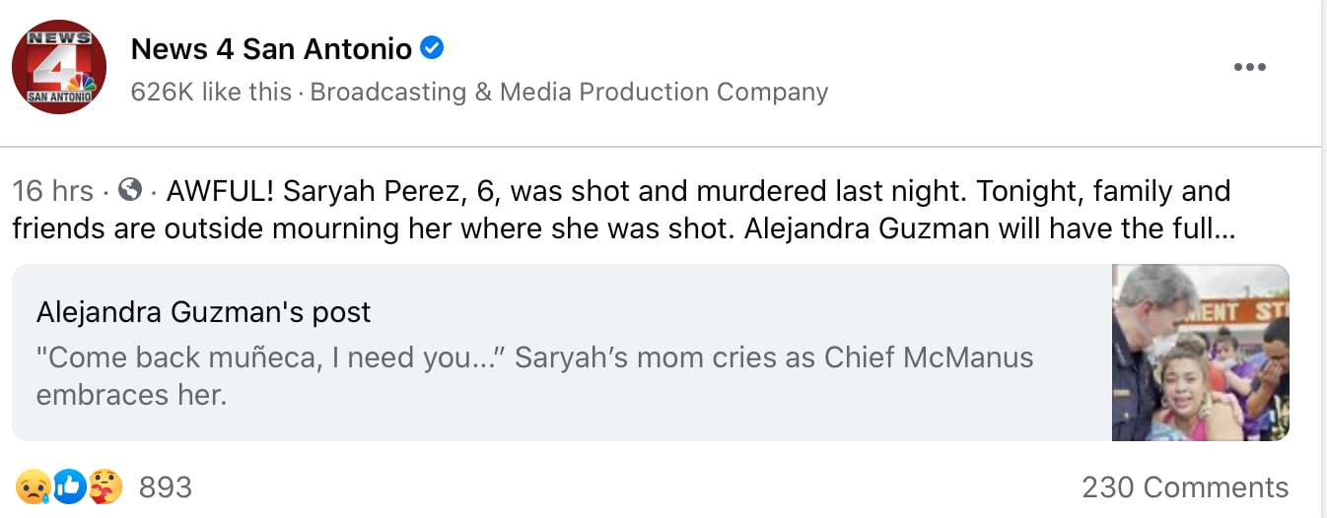The image size is (1327, 518).
Task: Click the globe public-privacy icon
Action: [x=129, y=190]
